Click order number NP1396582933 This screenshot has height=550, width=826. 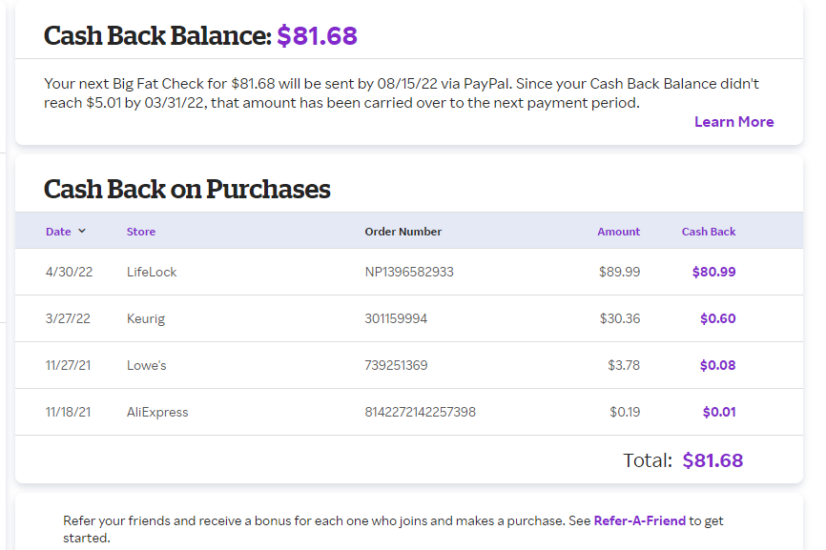(409, 272)
